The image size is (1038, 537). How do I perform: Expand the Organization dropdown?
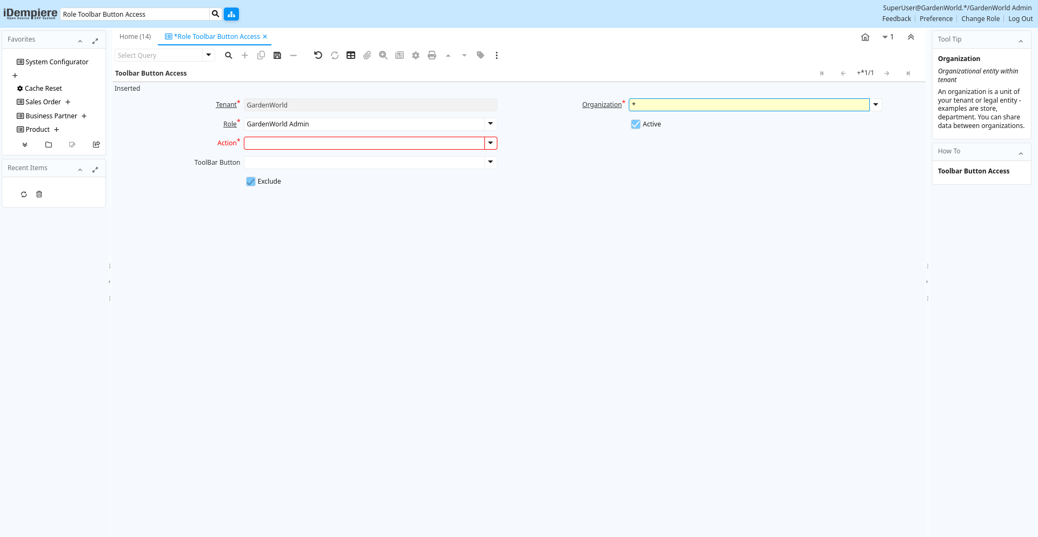click(x=876, y=105)
